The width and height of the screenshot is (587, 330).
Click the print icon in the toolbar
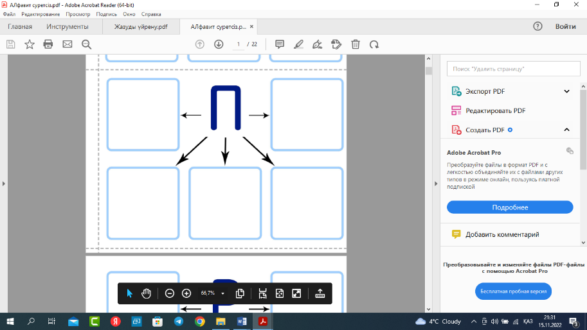coord(48,44)
